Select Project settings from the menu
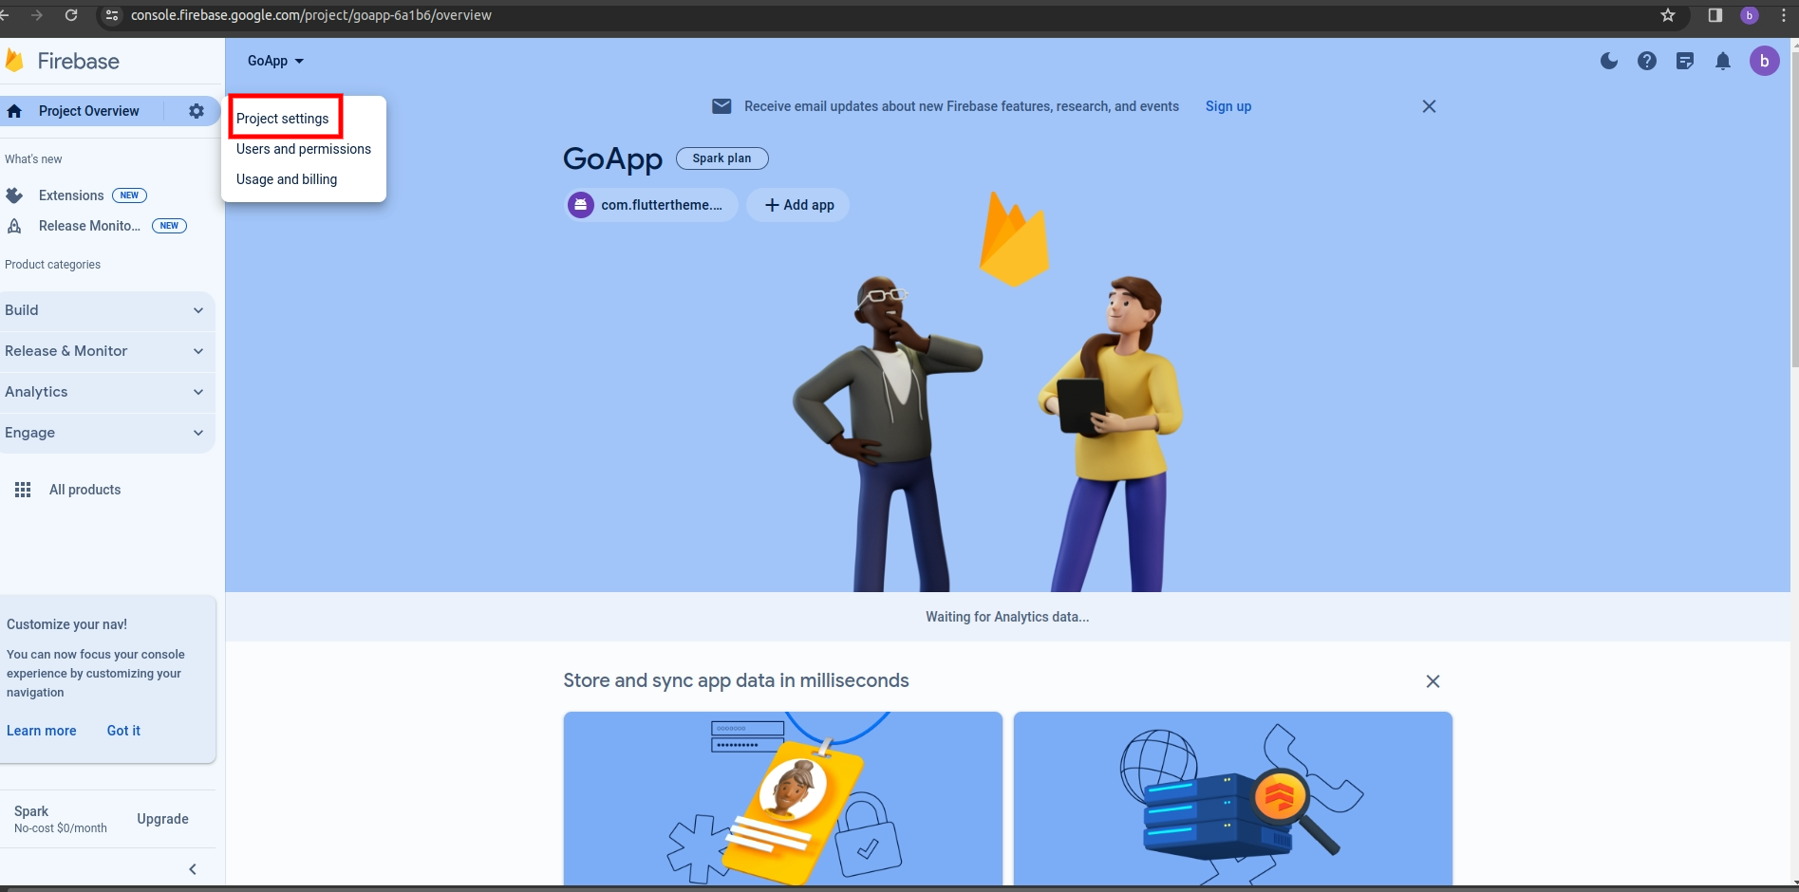1799x892 pixels. pyautogui.click(x=283, y=119)
